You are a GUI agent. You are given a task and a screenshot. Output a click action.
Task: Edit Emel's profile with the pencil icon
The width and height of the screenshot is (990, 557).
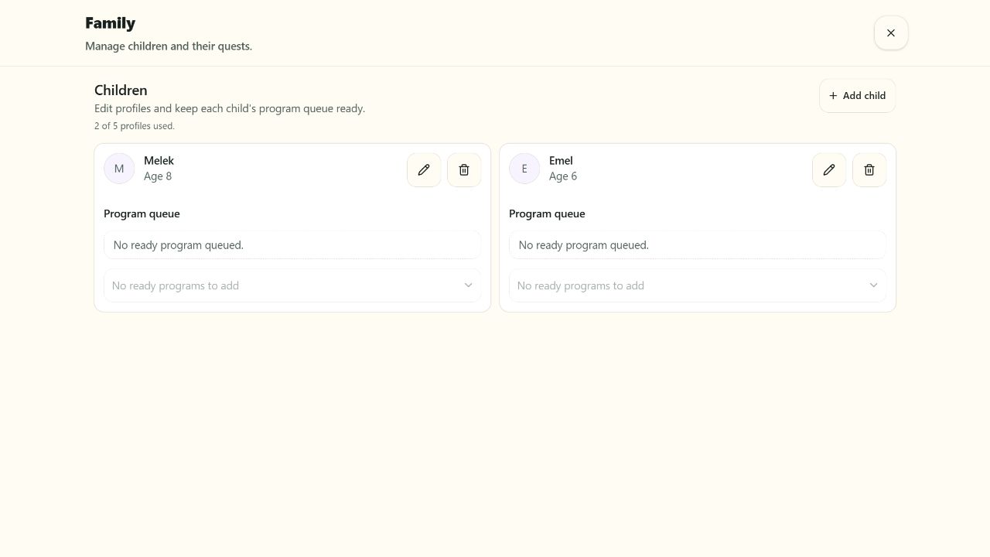tap(829, 170)
